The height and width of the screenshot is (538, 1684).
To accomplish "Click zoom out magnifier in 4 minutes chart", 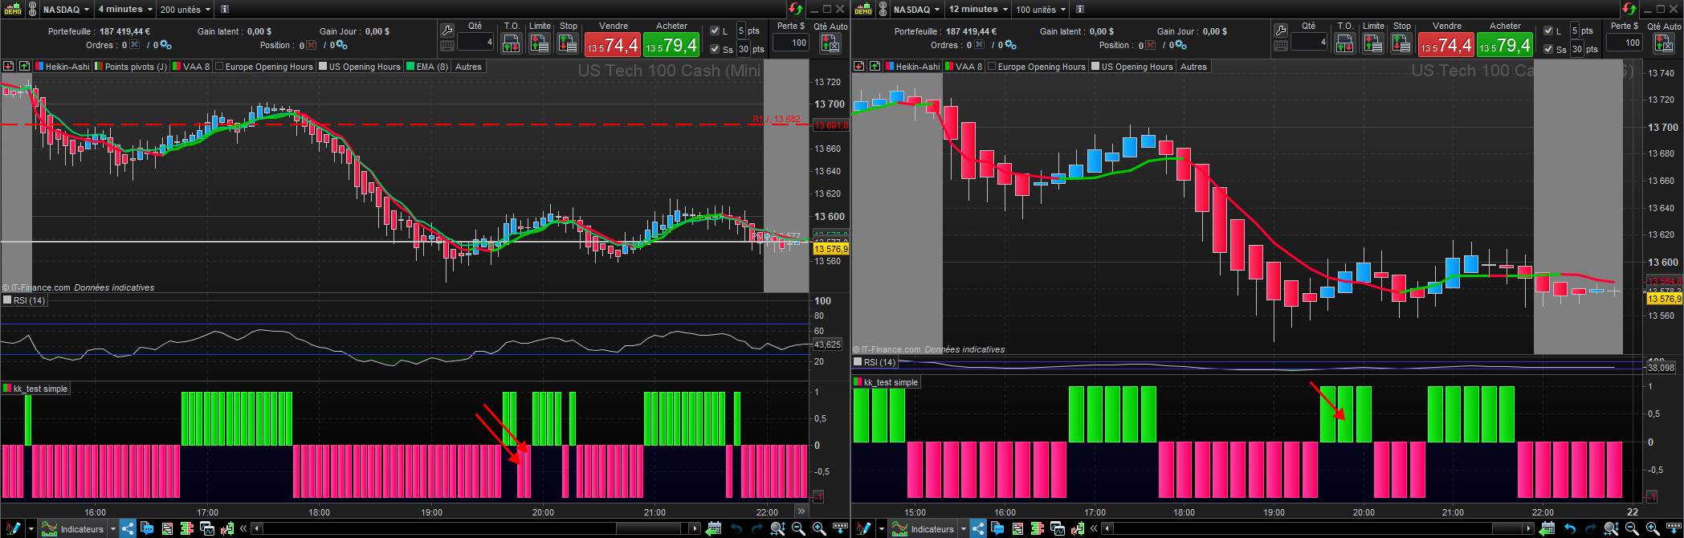I will (798, 528).
